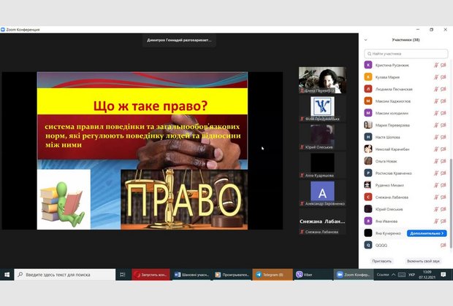Switch the УКР keyboard language indicator
Screen dimensions: 453x306
click(411, 275)
